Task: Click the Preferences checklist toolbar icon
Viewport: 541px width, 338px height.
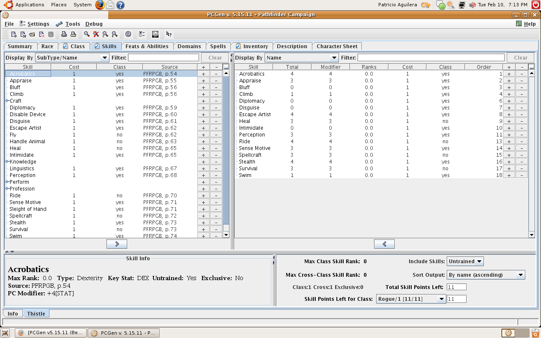Action: tap(142, 35)
